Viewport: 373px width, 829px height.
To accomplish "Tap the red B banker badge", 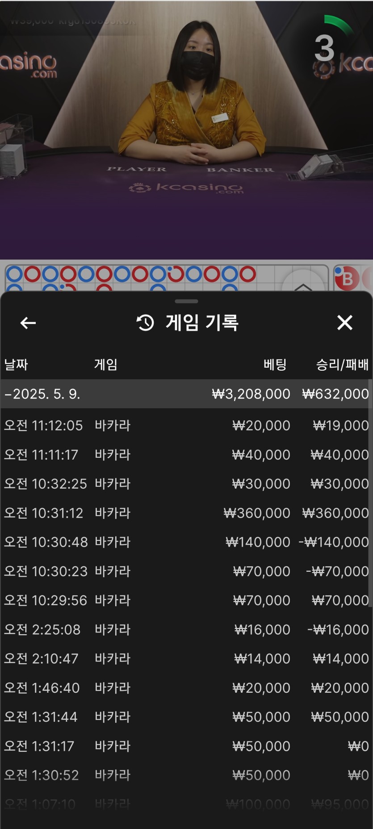I will tap(347, 278).
